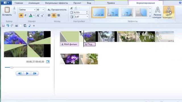
Task: Step to the previous frame
Action: [x=20, y=73]
